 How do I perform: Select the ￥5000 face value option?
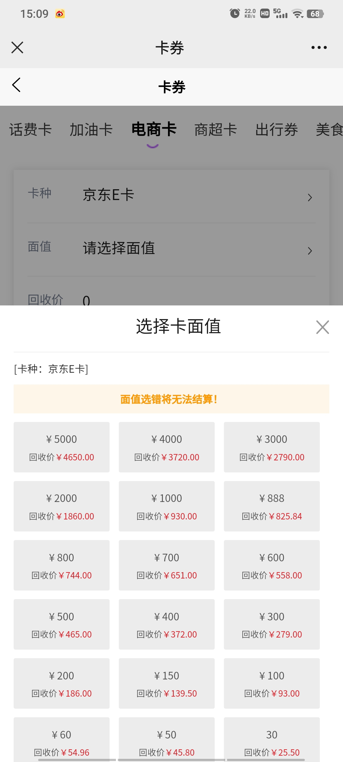[x=62, y=447]
